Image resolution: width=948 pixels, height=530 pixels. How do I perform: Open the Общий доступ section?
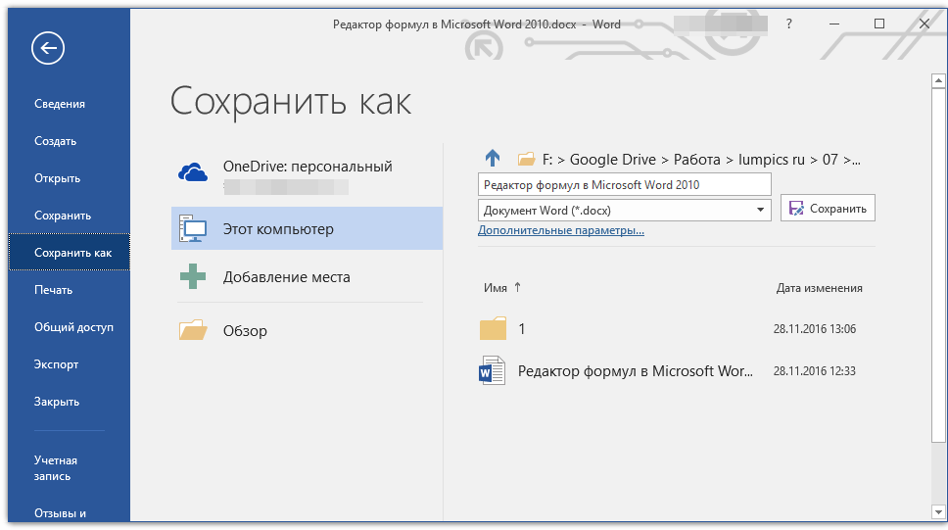[x=73, y=327]
